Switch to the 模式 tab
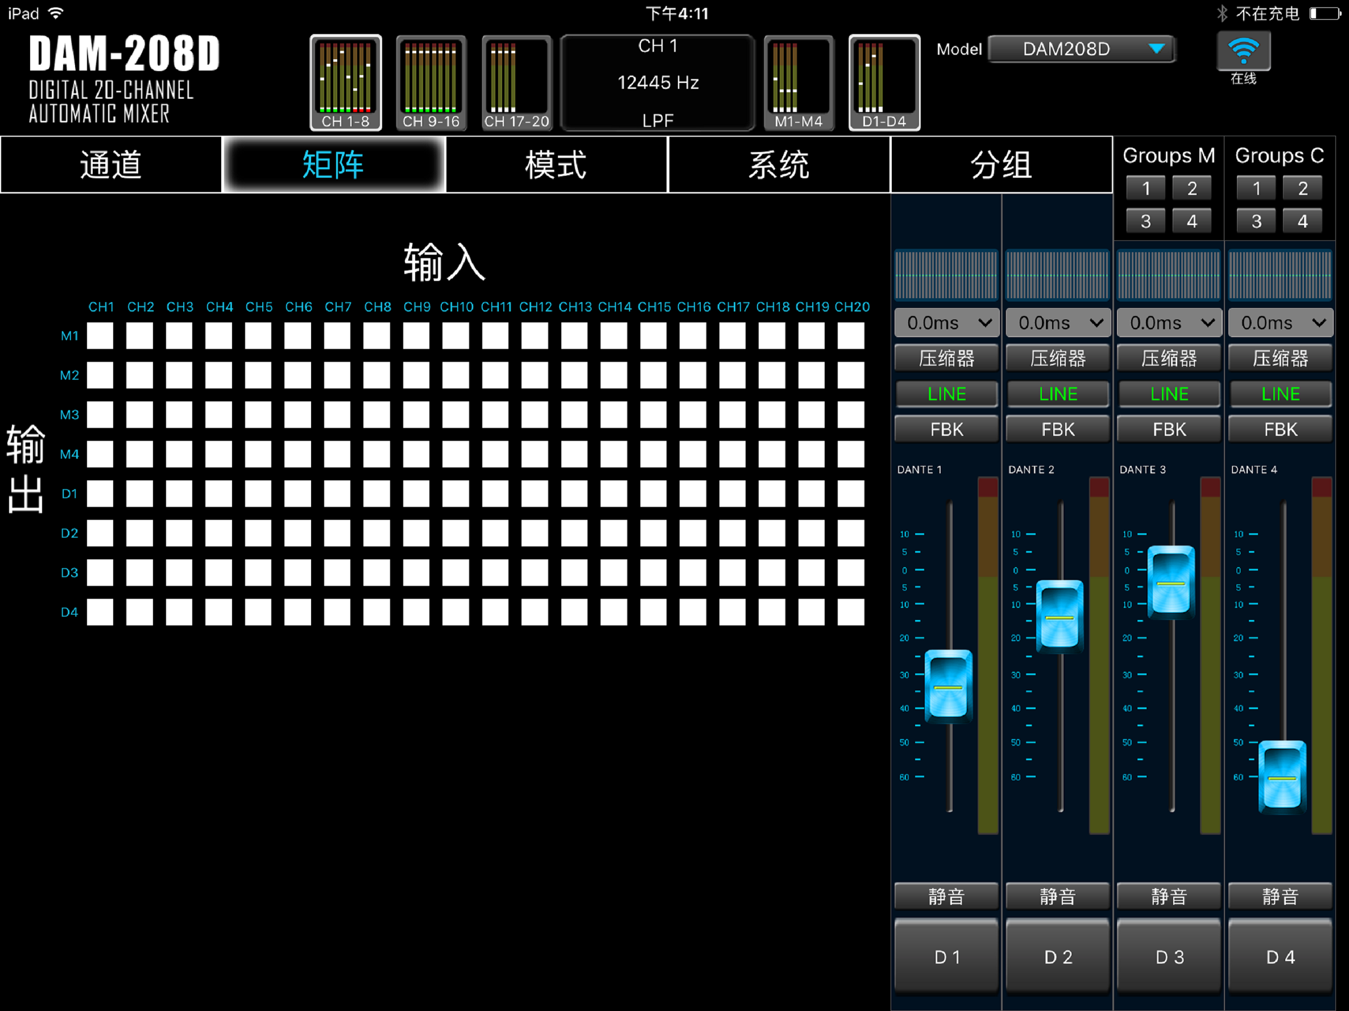The width and height of the screenshot is (1349, 1011). [556, 165]
